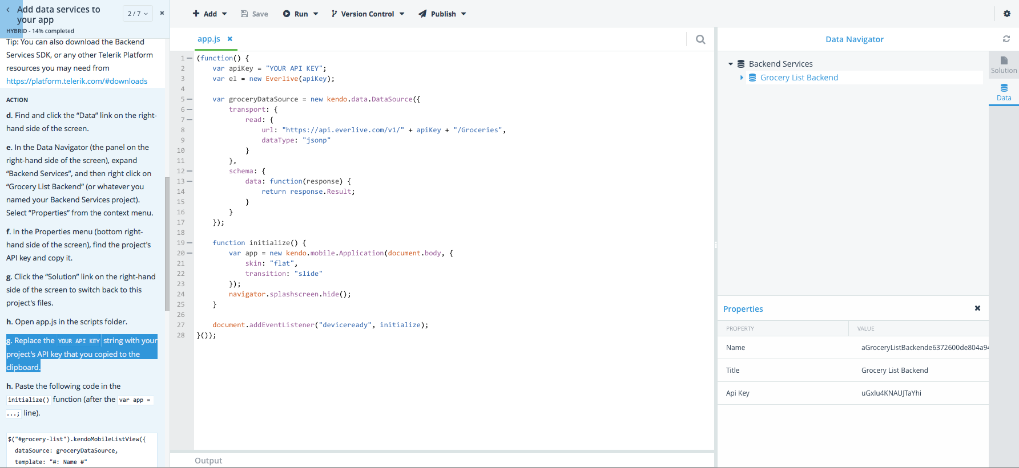Close the app.js editor tab

coord(230,39)
